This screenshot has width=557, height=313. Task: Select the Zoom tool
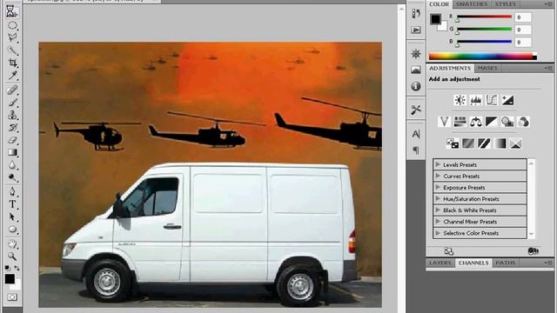[12, 256]
